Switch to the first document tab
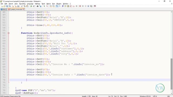This screenshot has width=173, height=97. [4, 9]
